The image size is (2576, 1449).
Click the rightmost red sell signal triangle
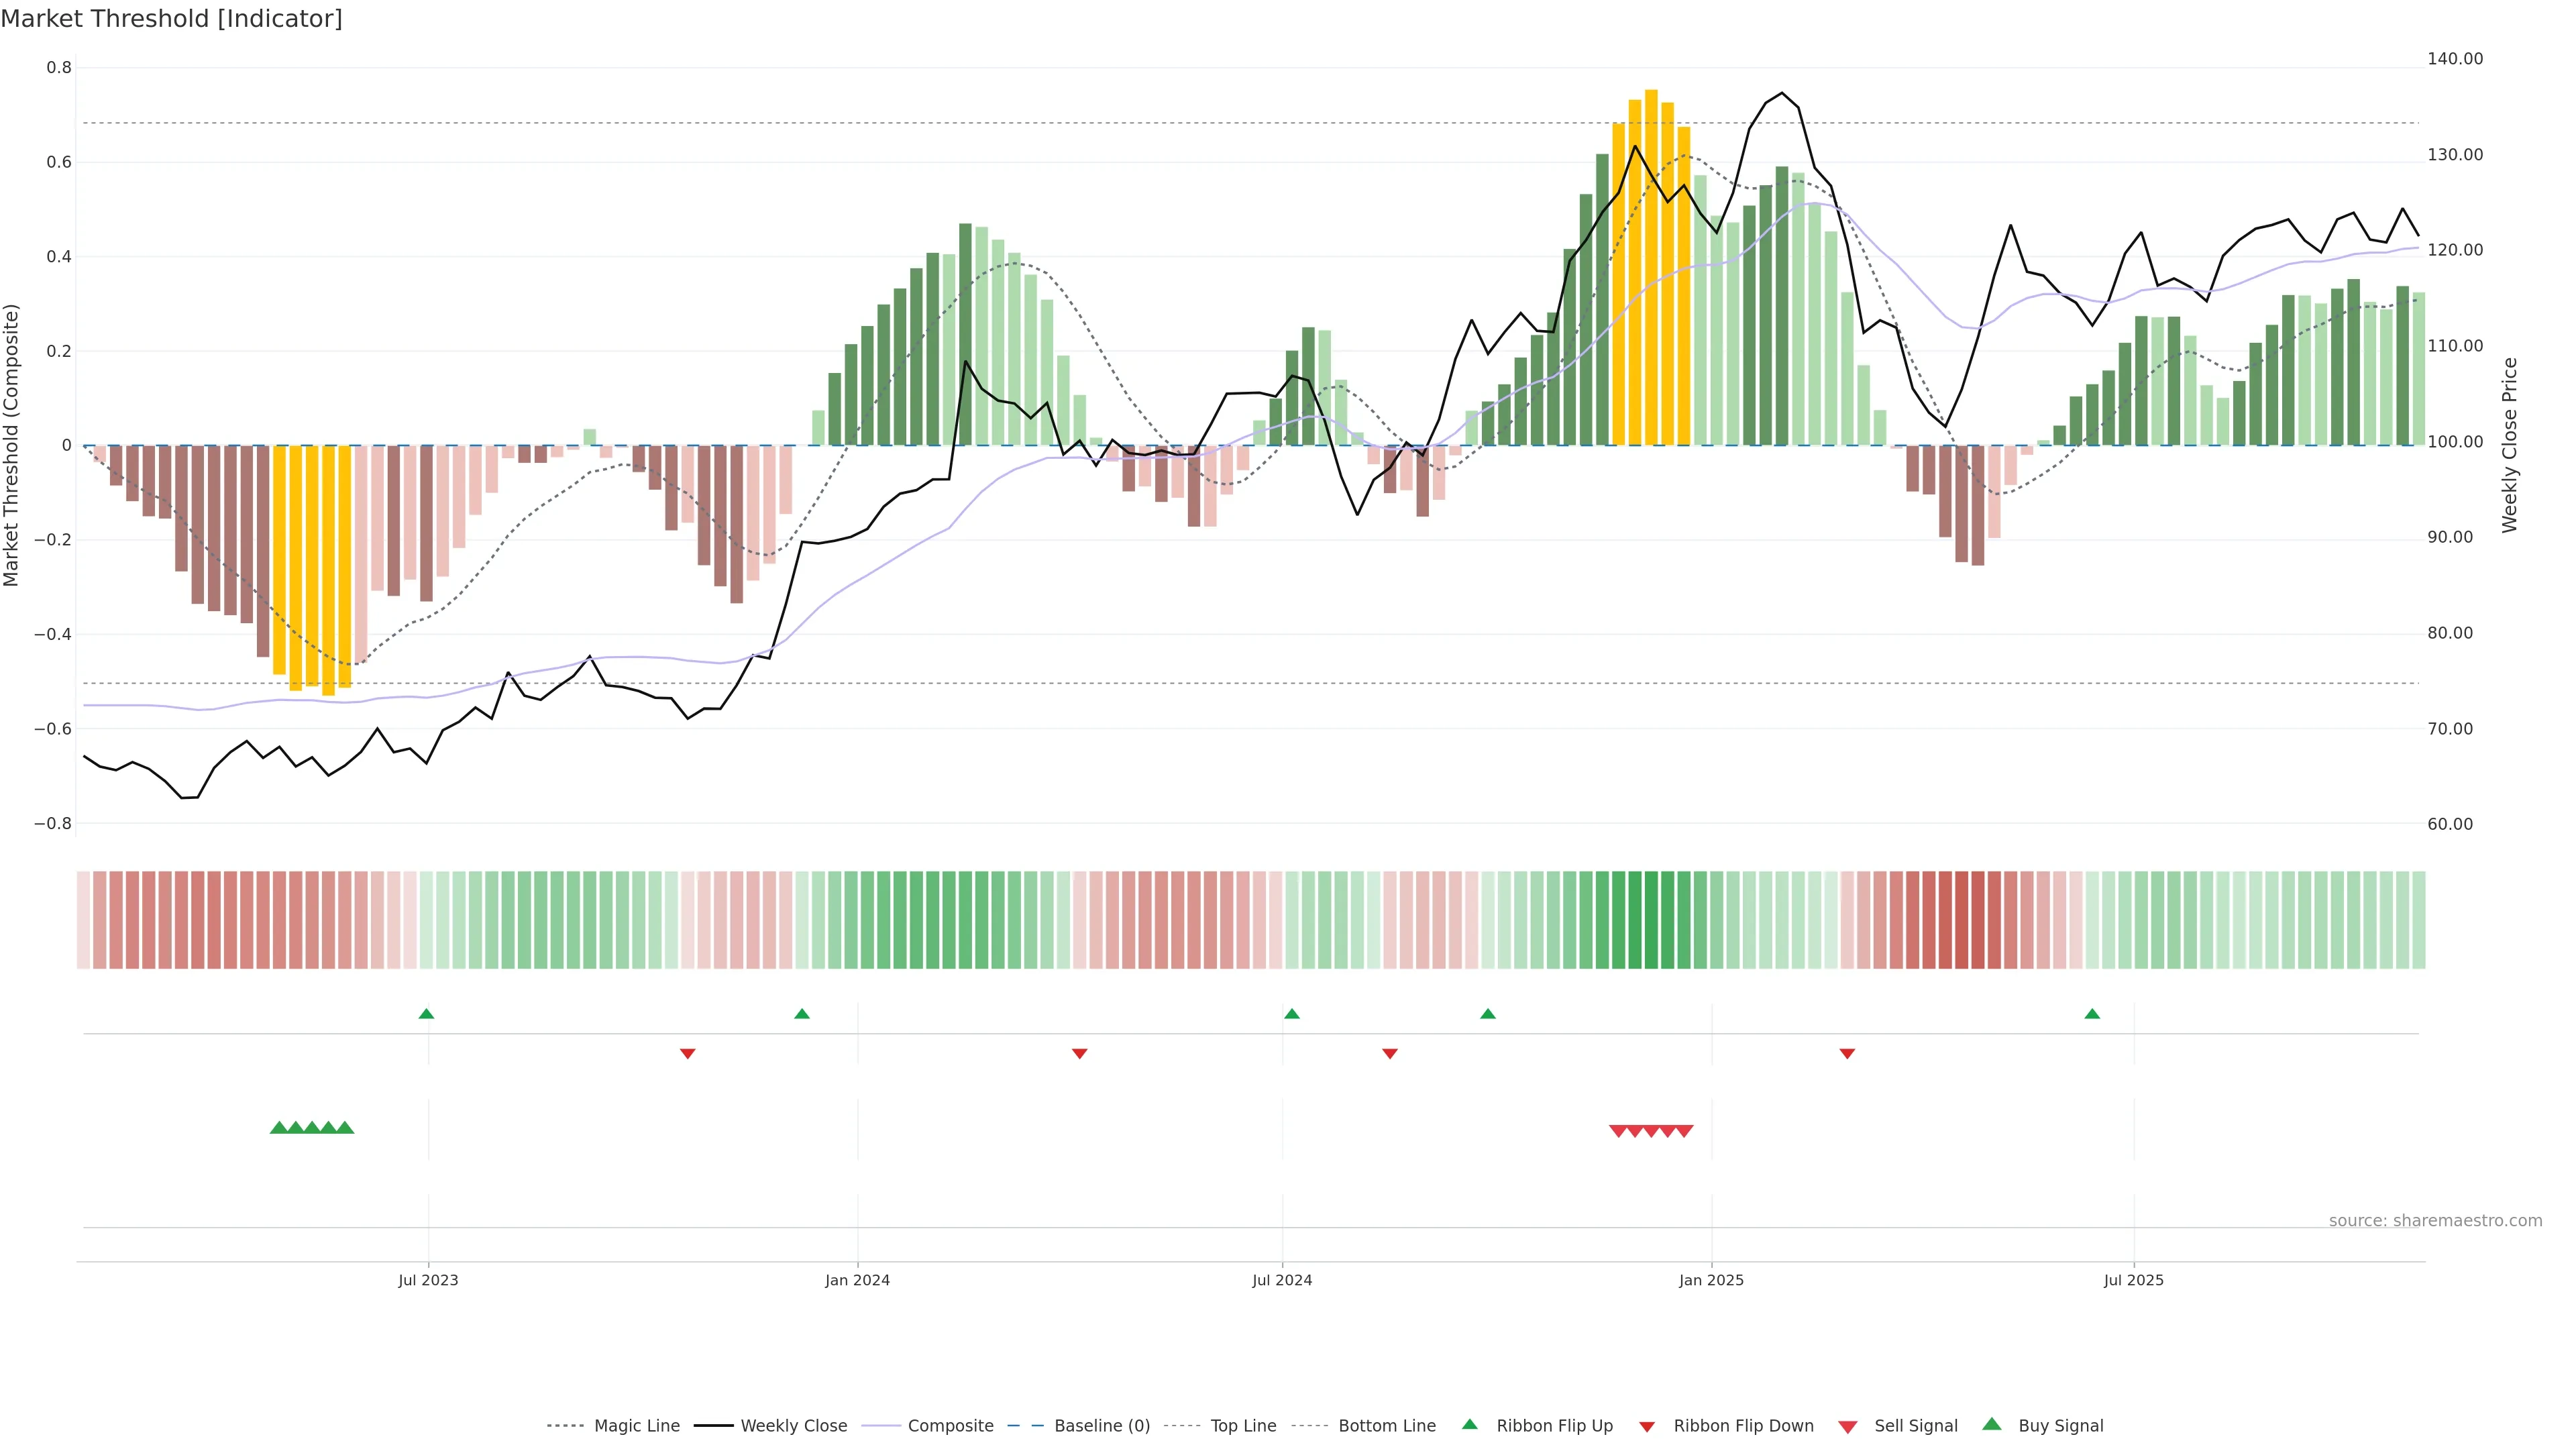[x=1684, y=1131]
